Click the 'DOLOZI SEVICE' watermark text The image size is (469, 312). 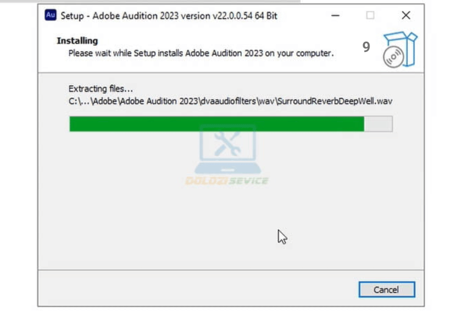click(227, 181)
